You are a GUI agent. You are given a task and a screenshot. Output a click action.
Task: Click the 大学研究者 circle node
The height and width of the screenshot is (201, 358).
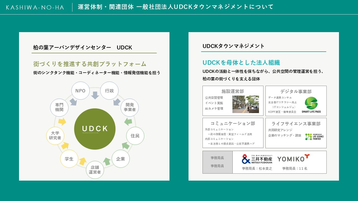coord(55,136)
